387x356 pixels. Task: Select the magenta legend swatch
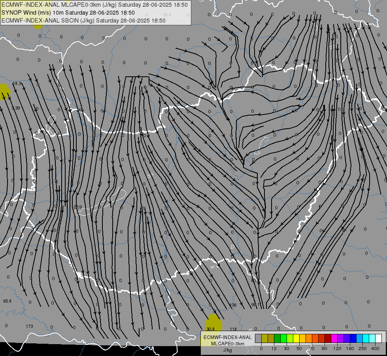point(334,338)
